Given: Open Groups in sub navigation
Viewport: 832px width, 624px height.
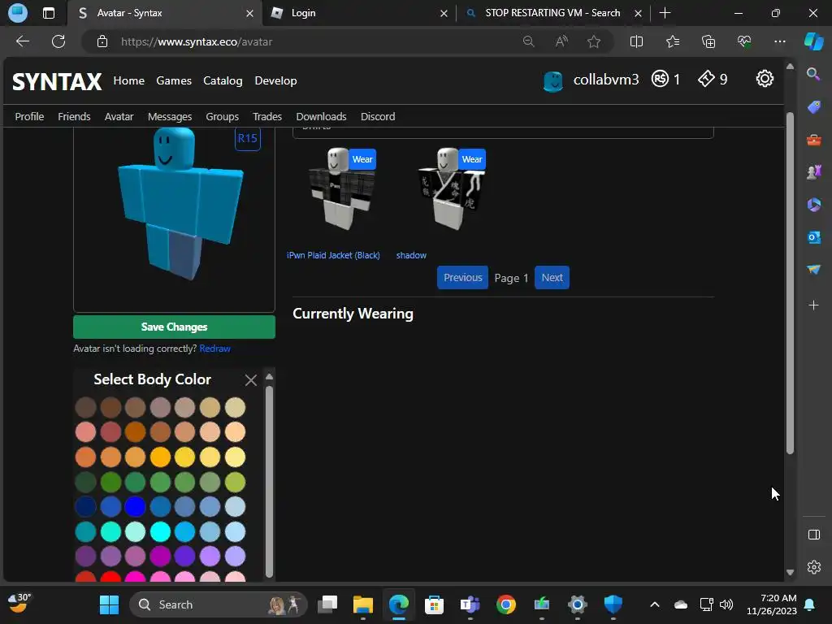Looking at the screenshot, I should coord(223,116).
